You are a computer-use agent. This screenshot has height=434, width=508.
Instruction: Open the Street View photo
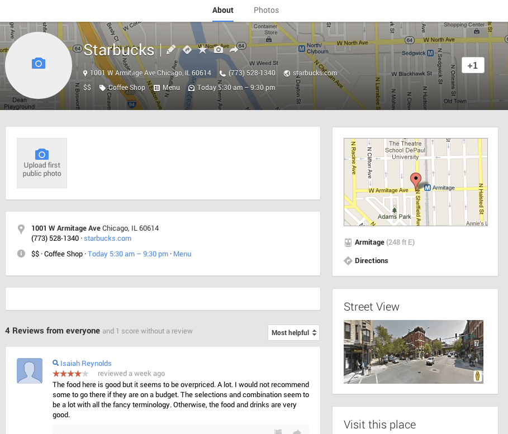pos(414,352)
